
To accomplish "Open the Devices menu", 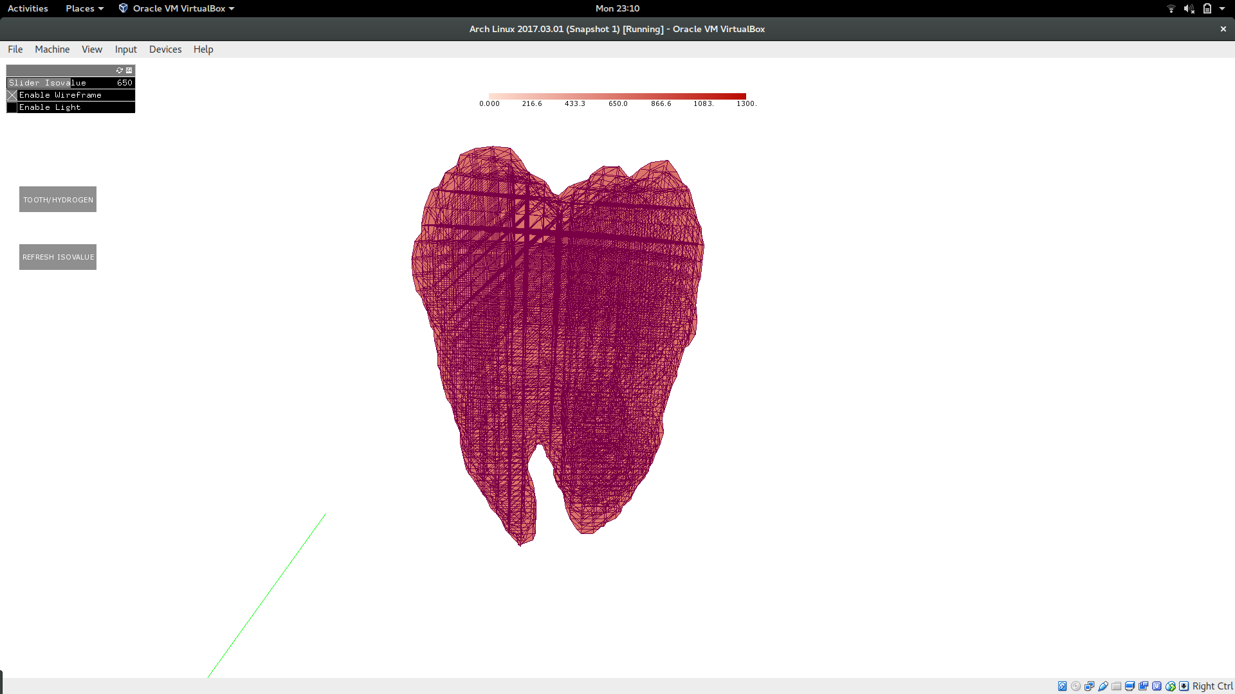I will [165, 49].
